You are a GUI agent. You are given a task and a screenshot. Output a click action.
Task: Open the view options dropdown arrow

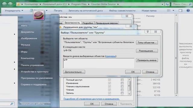pyautogui.click(x=173, y=10)
